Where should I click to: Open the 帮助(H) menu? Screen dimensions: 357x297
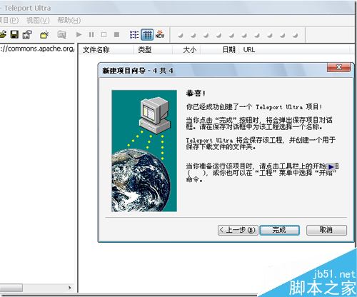69,21
